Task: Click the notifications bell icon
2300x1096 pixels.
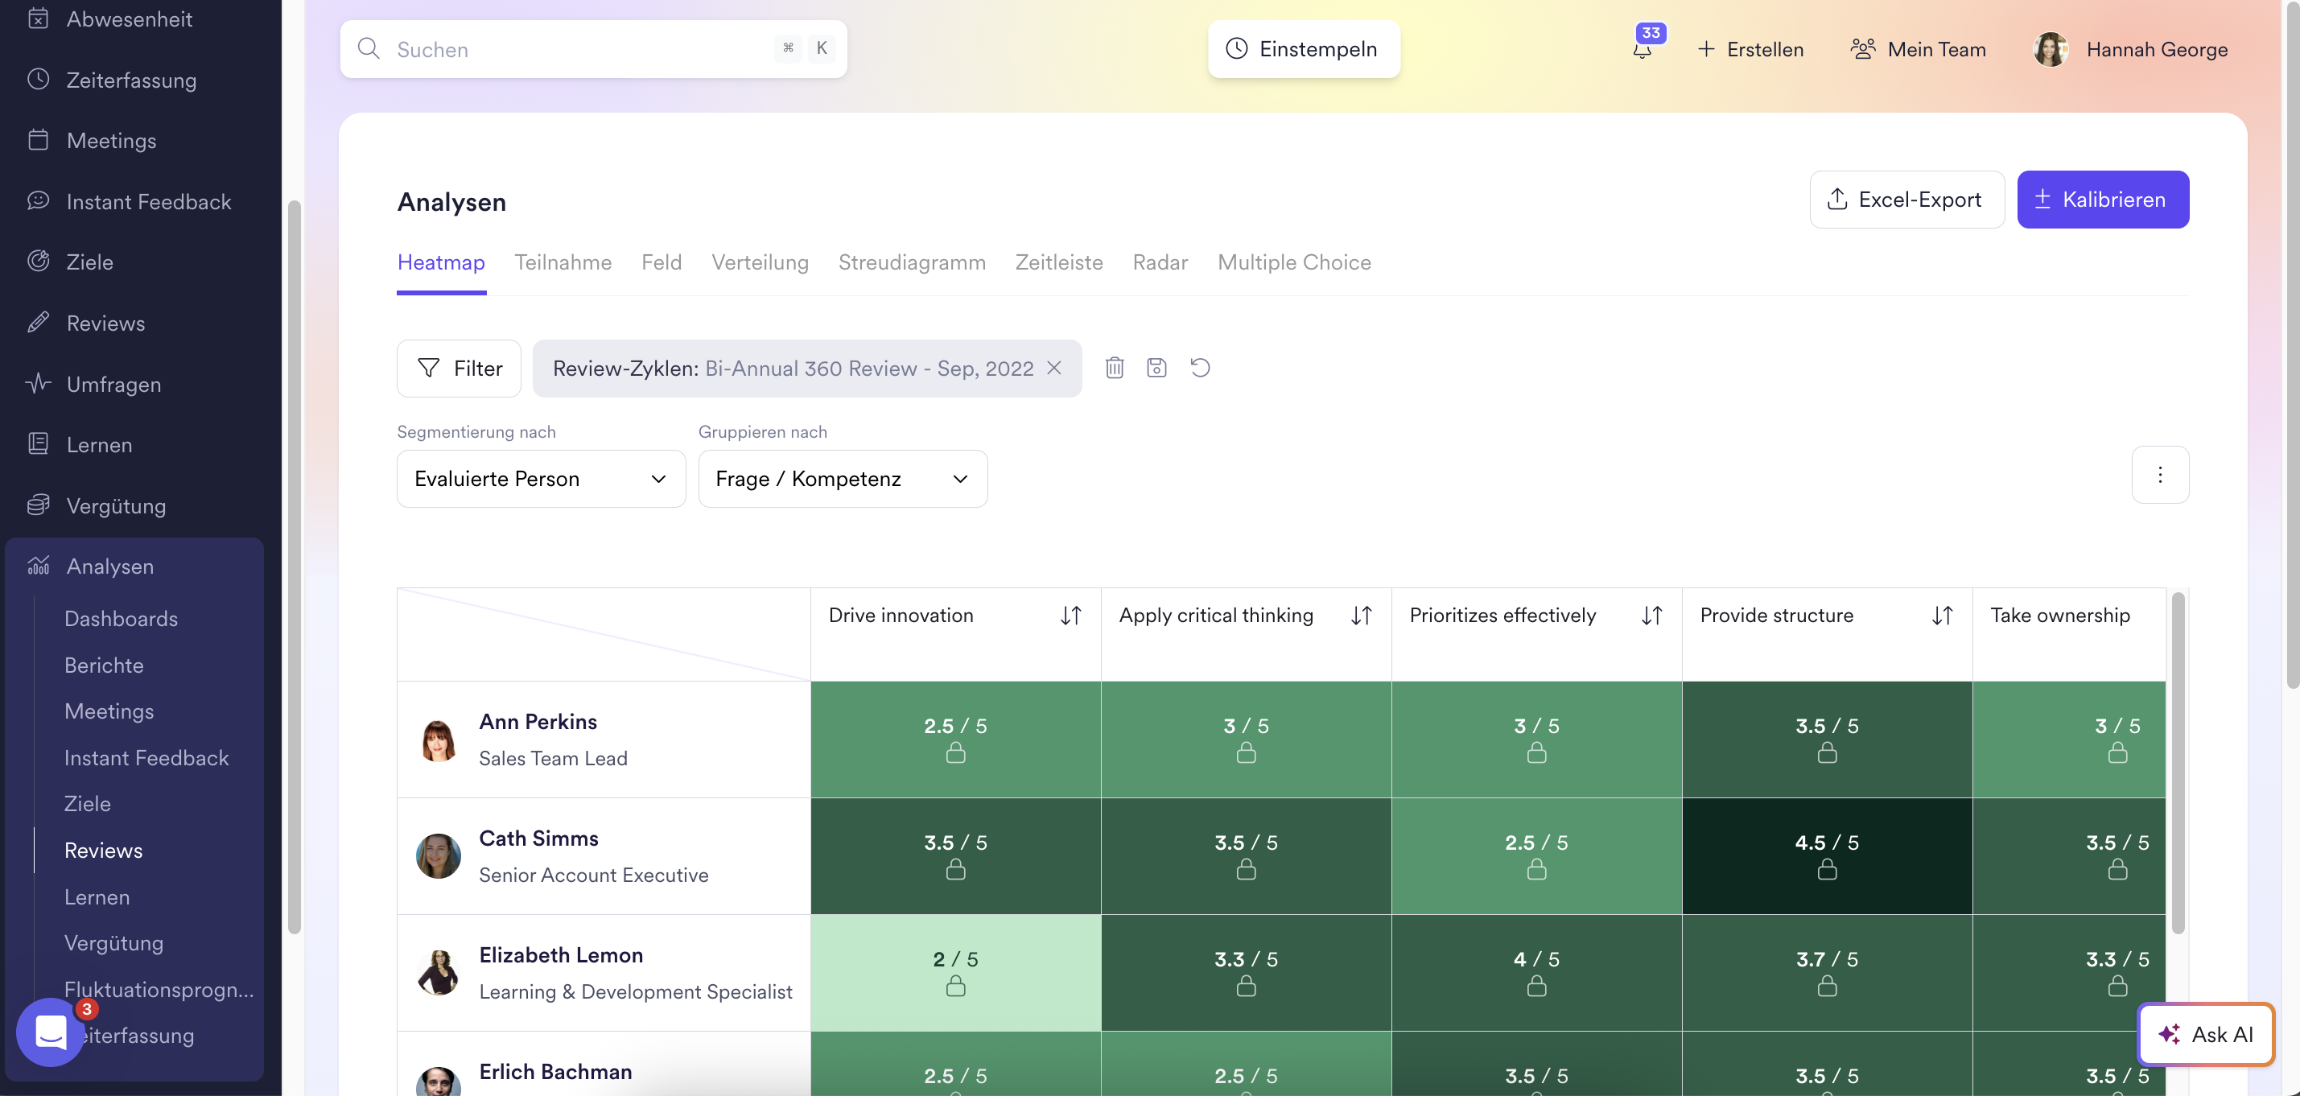Action: click(x=1641, y=50)
